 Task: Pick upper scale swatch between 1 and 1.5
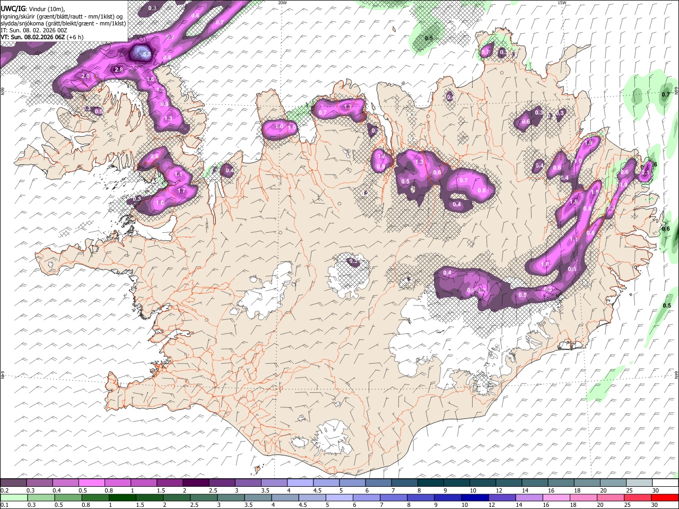(143, 482)
